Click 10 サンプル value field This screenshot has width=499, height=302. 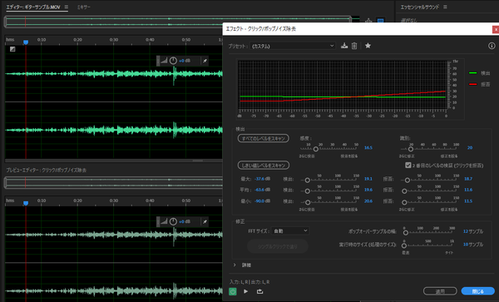coord(473,245)
